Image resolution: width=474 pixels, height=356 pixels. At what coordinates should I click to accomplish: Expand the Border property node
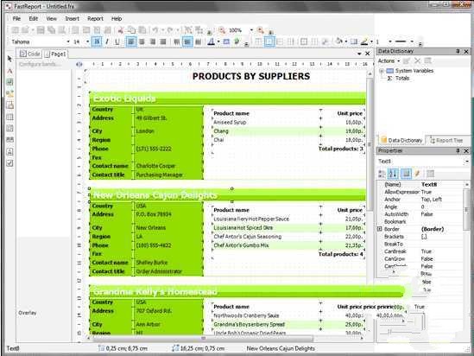pyautogui.click(x=380, y=229)
